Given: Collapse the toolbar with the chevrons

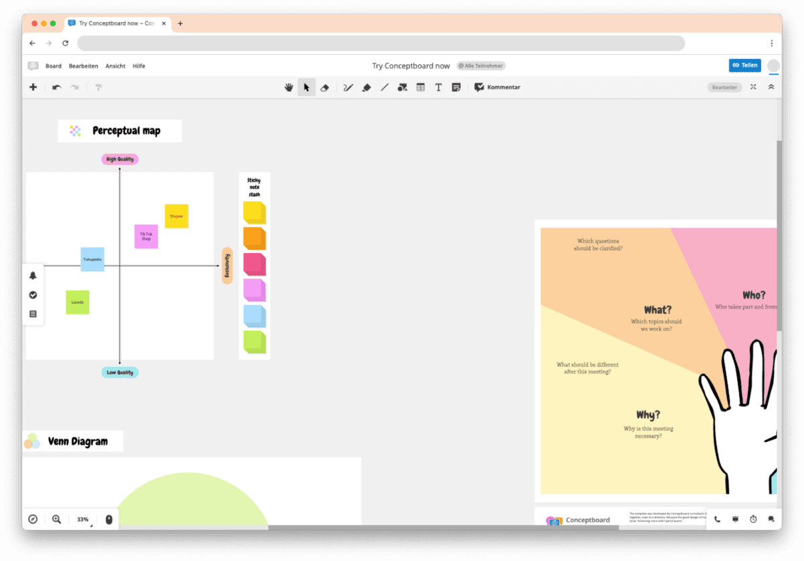Looking at the screenshot, I should (771, 87).
